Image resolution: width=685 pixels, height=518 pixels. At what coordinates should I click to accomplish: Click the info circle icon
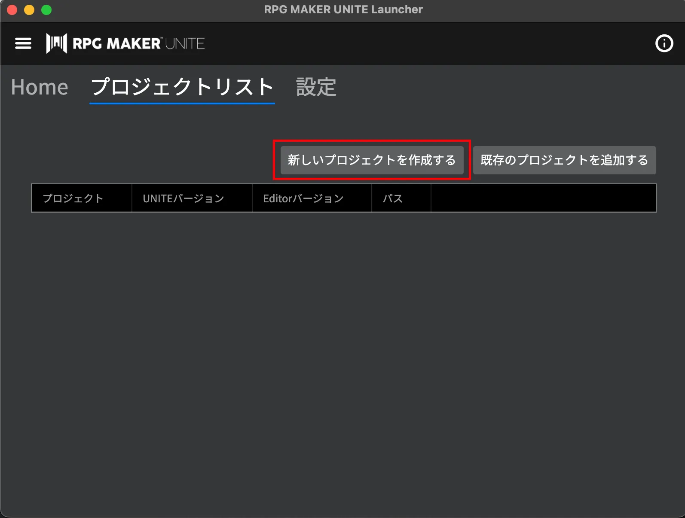coord(664,43)
